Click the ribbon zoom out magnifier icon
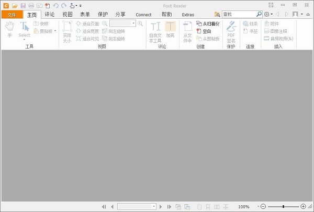 (105, 23)
